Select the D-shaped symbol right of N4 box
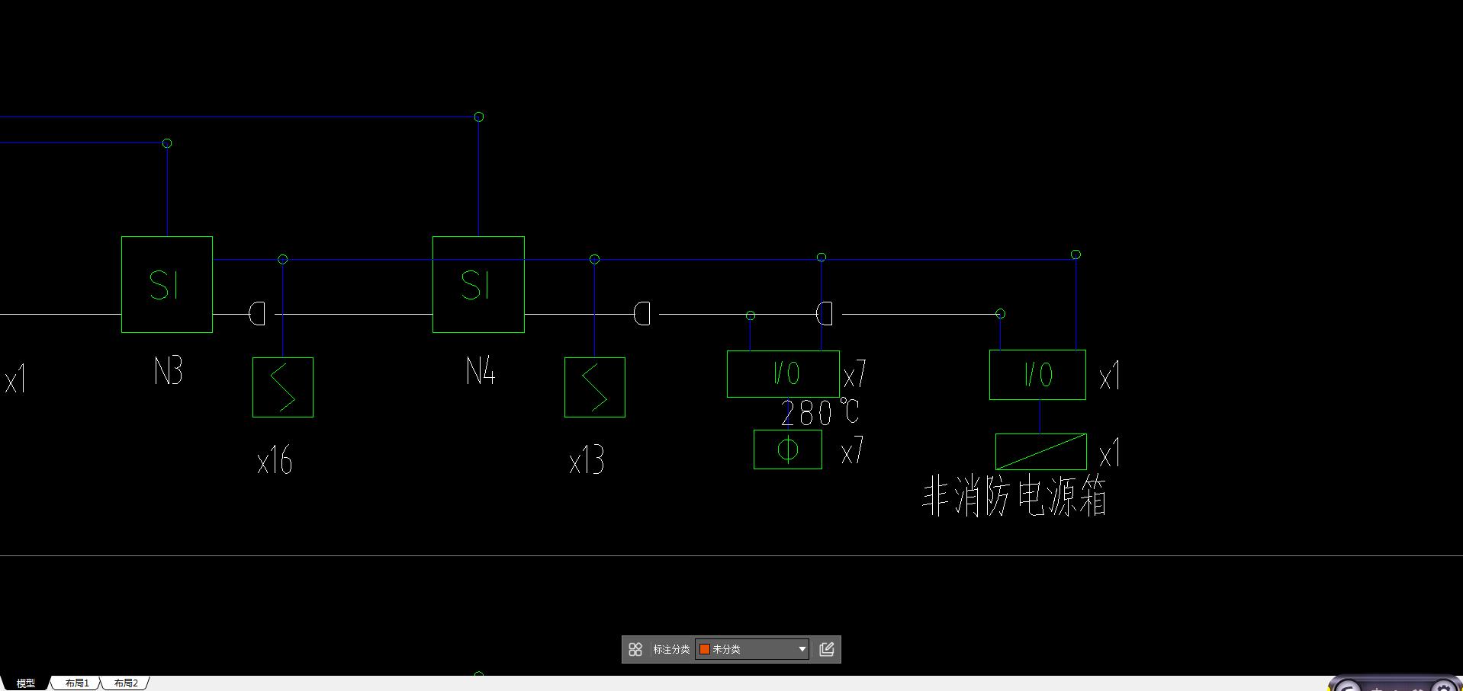1463x691 pixels. pyautogui.click(x=642, y=314)
